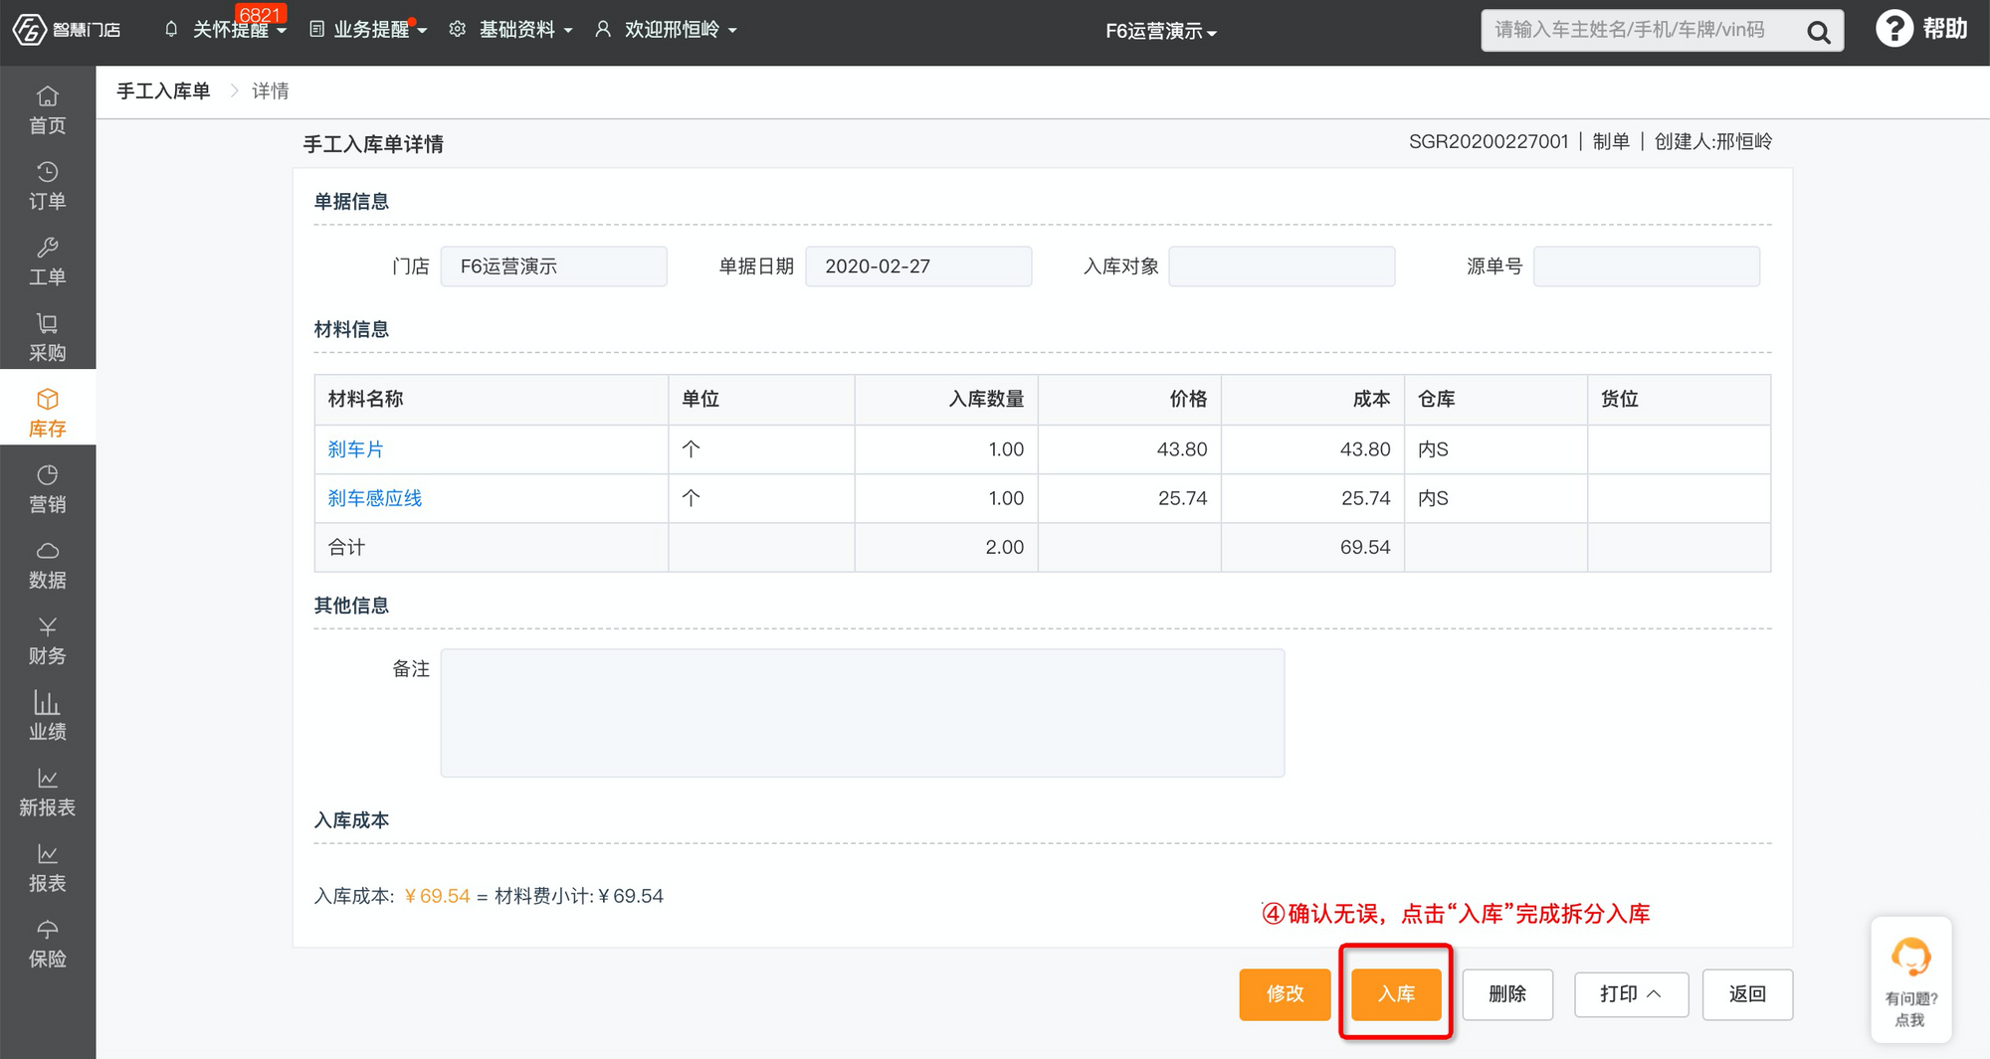Open the 有问题?点我 support chat widget
1990x1059 pixels.
tap(1910, 979)
